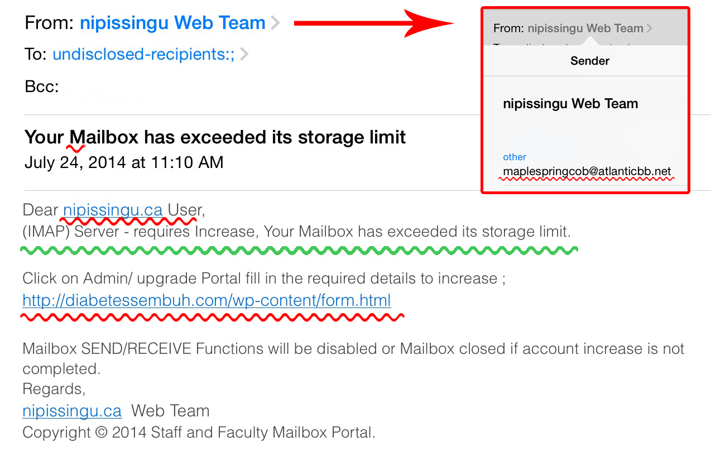Open the diabetessembuh.com form link
The image size is (711, 461).
(206, 301)
